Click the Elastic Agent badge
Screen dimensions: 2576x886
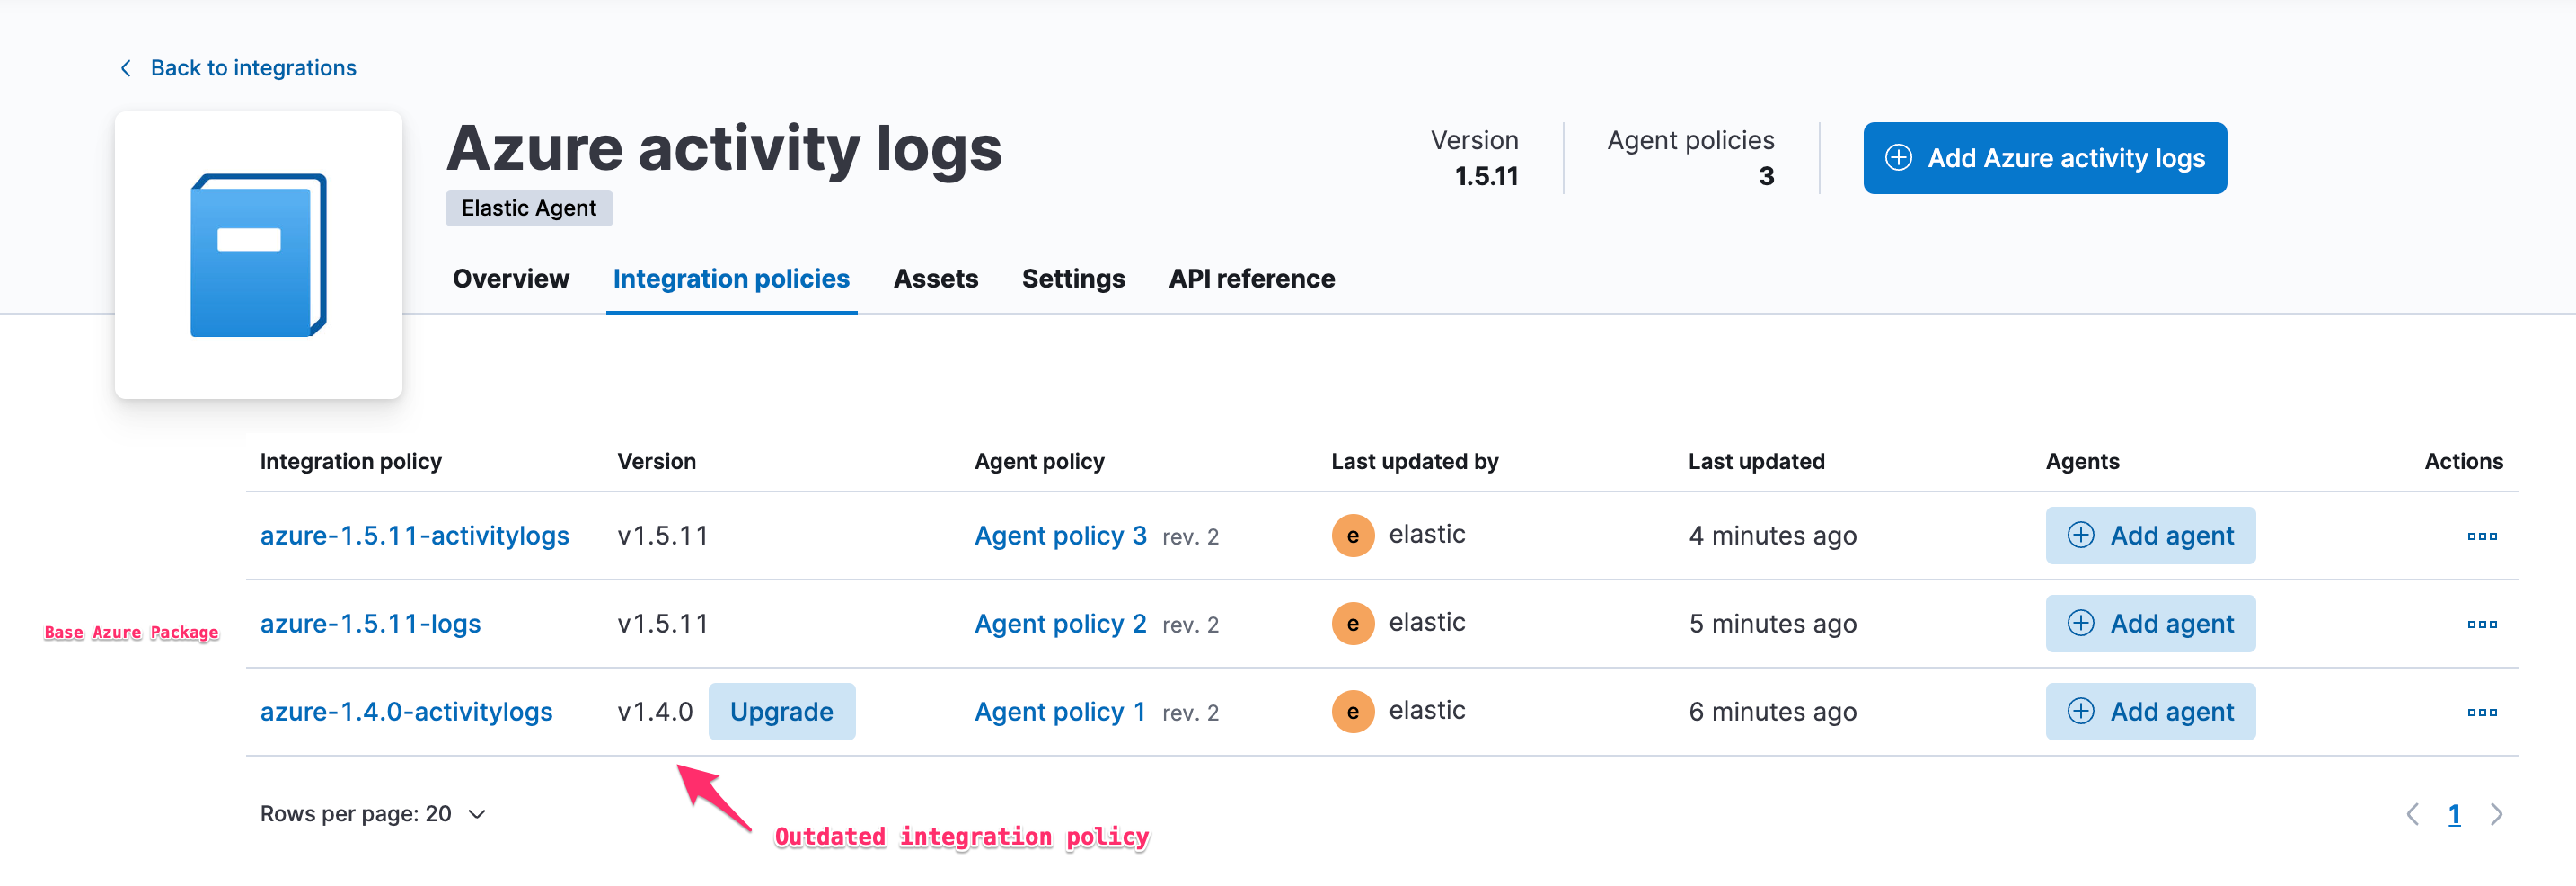[528, 208]
